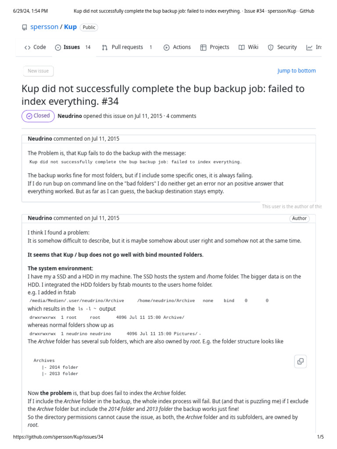
Task: Open the Pull requests tab
Action: click(127, 47)
